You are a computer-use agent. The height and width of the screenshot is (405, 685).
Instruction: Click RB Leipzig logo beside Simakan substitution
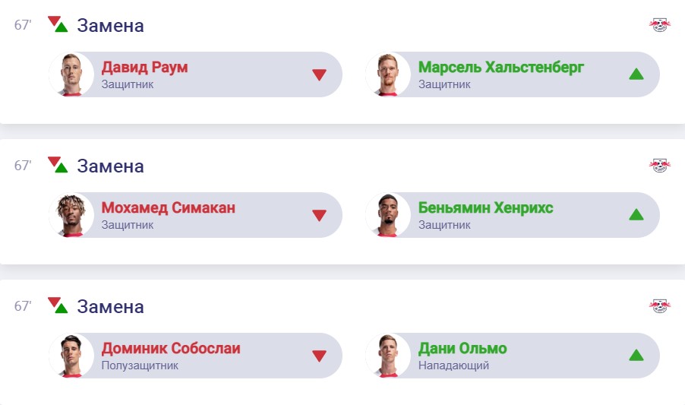(x=659, y=166)
